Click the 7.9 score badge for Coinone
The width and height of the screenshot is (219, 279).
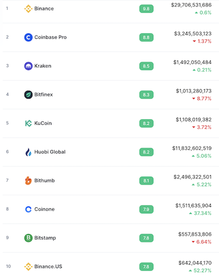point(146,210)
